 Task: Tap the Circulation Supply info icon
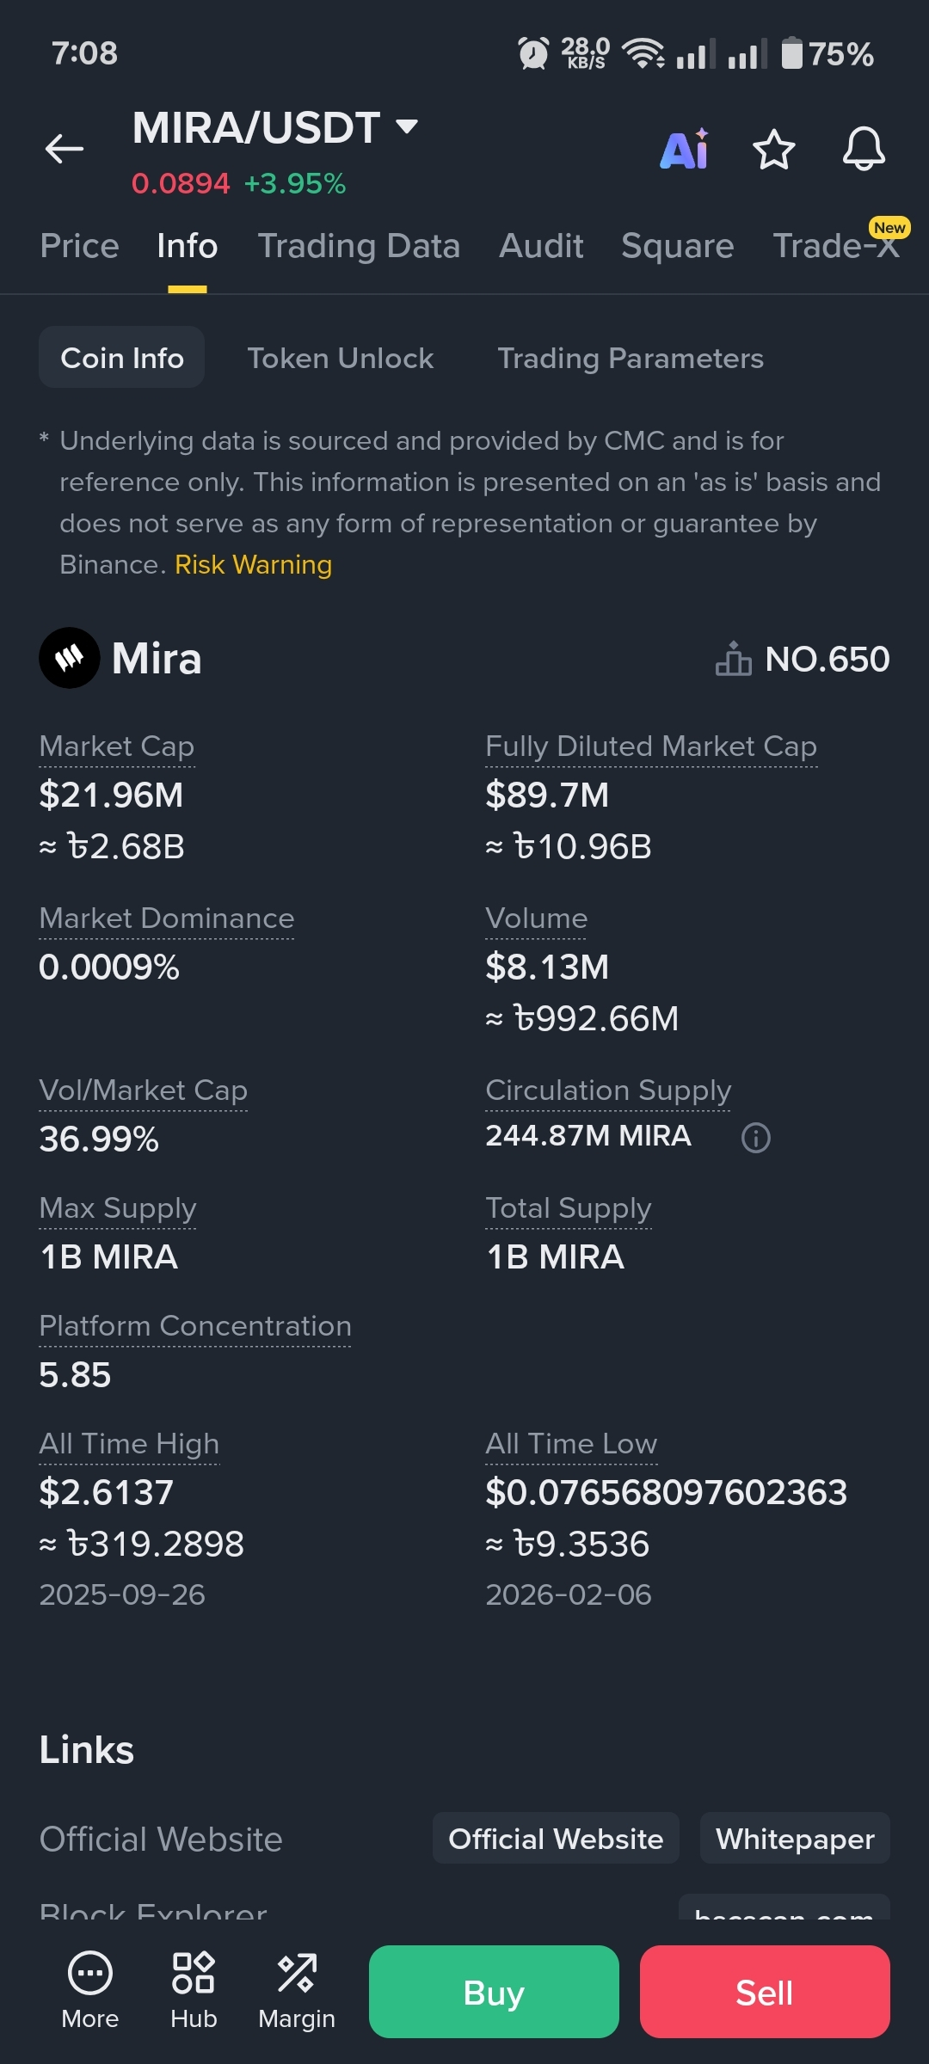tap(756, 1138)
